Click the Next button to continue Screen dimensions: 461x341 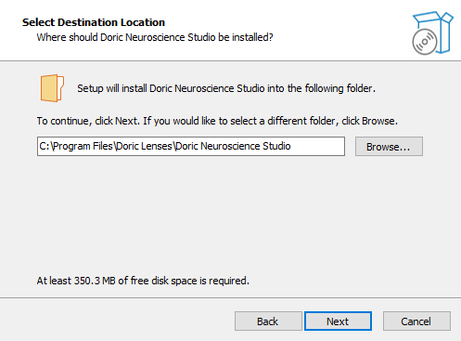[338, 321]
